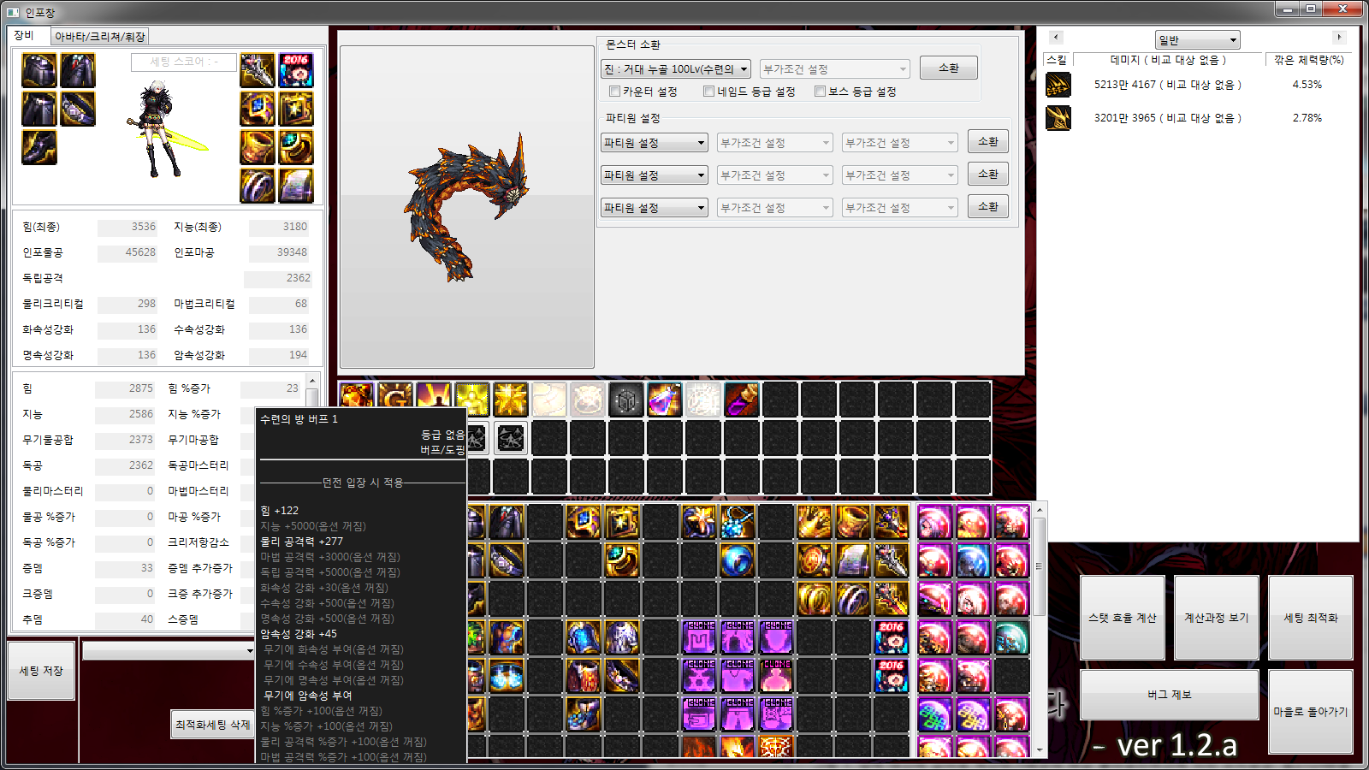Viewport: 1369px width, 770px height.
Task: Open the third 파티원 설정 dropdown
Action: click(655, 208)
